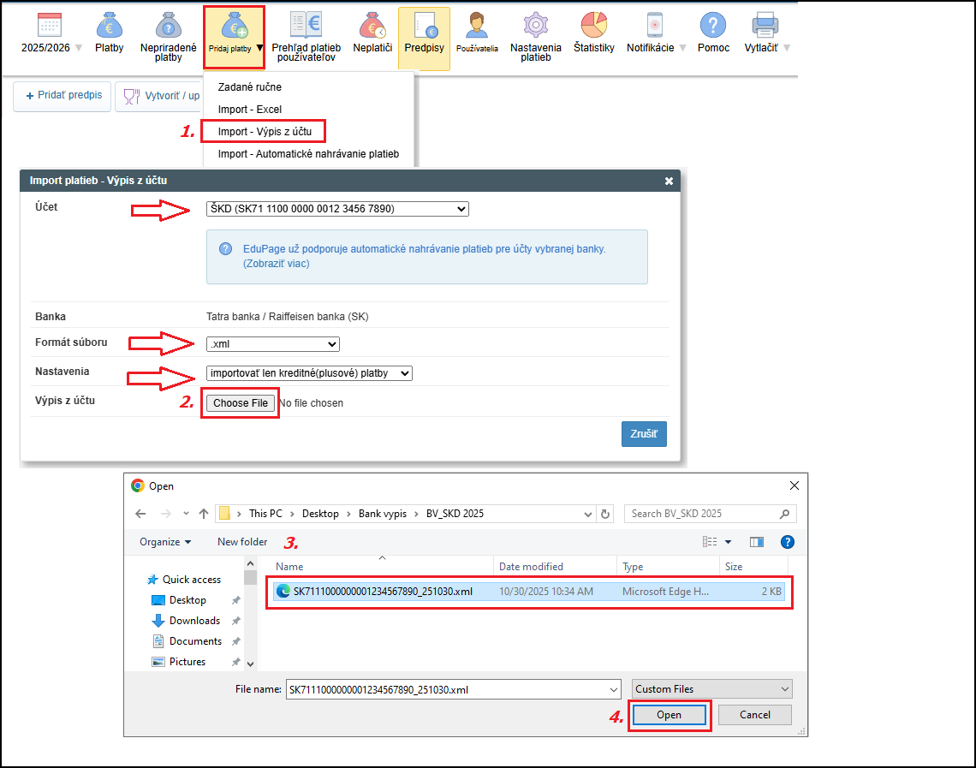Click the Zrušiť button
Screen dimensions: 976x768
coord(643,434)
